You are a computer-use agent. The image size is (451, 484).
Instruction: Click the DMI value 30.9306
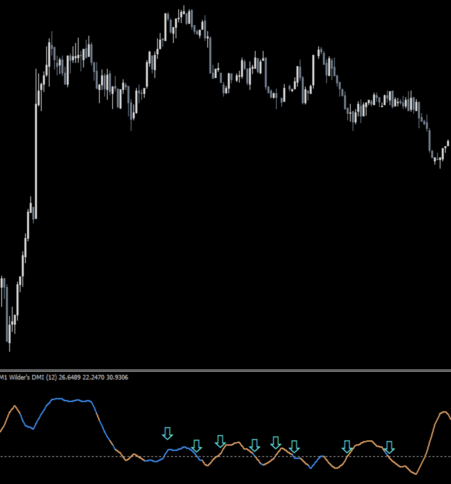click(x=117, y=377)
